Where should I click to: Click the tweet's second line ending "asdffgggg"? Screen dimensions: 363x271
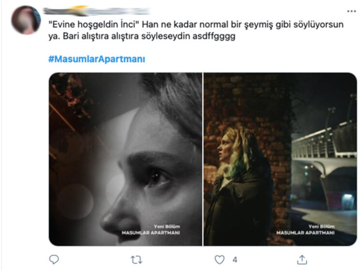tap(142, 36)
